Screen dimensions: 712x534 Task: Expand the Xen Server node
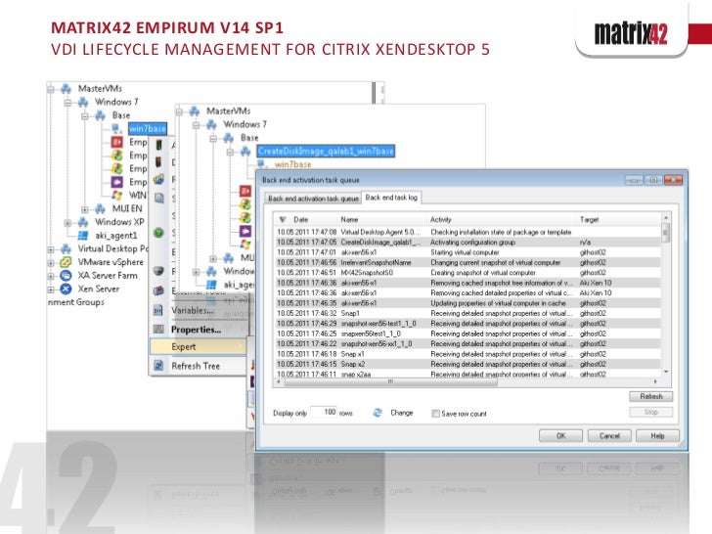[x=51, y=289]
